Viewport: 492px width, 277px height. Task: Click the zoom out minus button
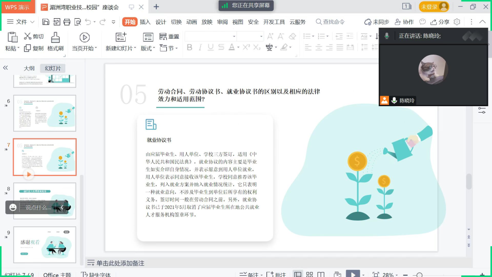pyautogui.click(x=405, y=275)
